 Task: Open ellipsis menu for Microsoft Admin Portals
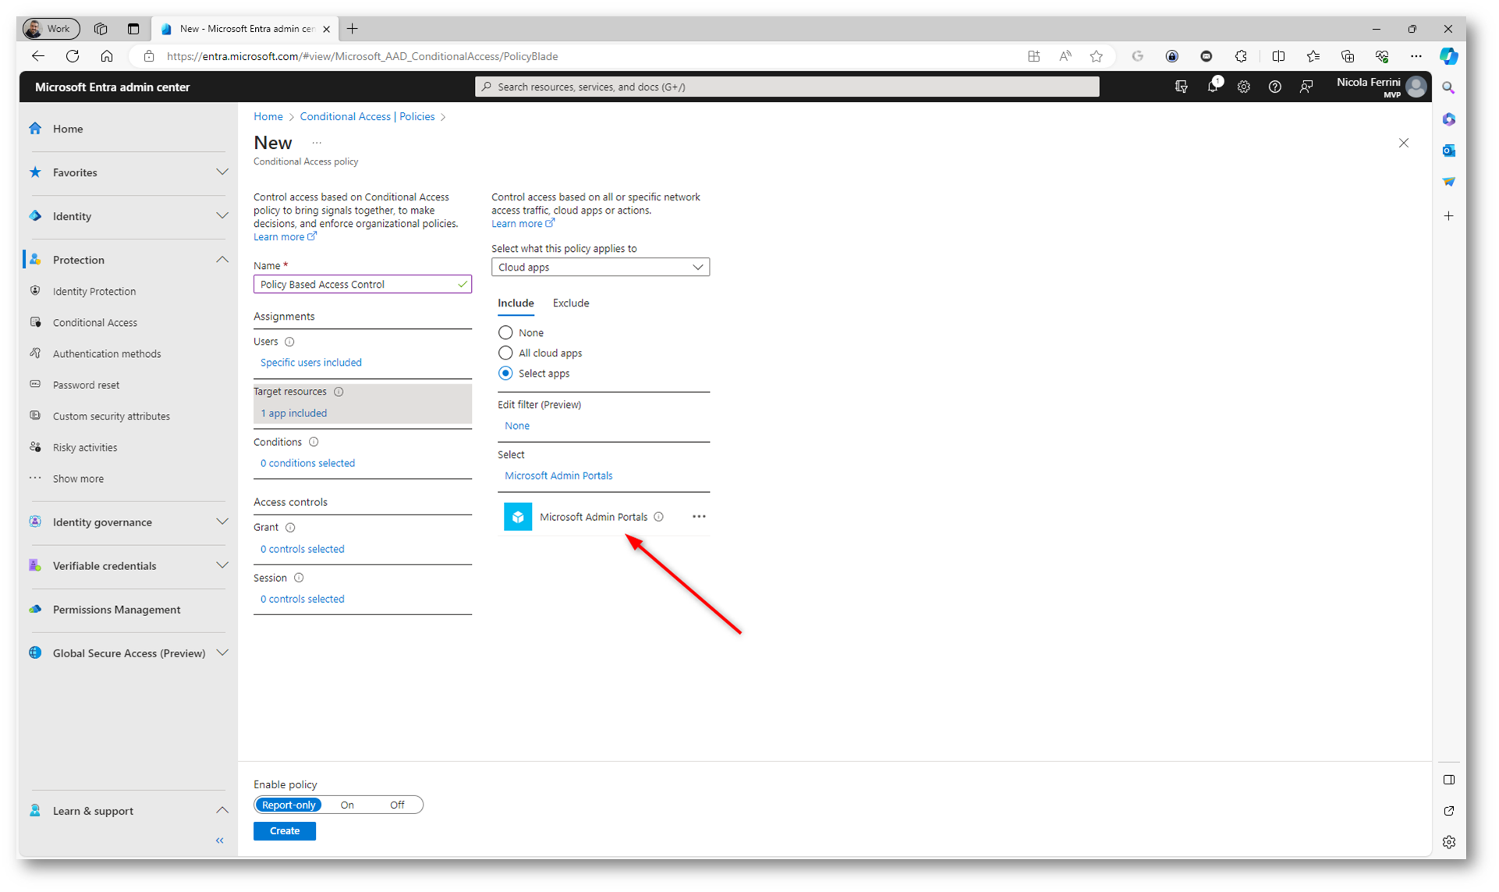click(x=699, y=517)
